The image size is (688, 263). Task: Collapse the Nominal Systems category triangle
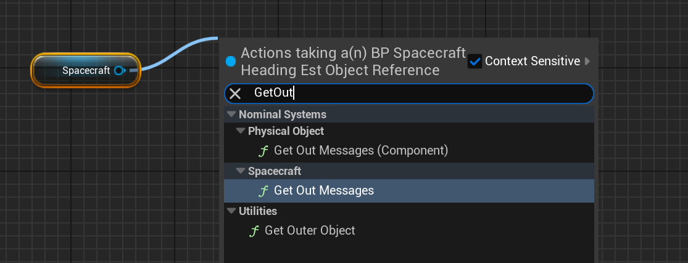coord(231,115)
